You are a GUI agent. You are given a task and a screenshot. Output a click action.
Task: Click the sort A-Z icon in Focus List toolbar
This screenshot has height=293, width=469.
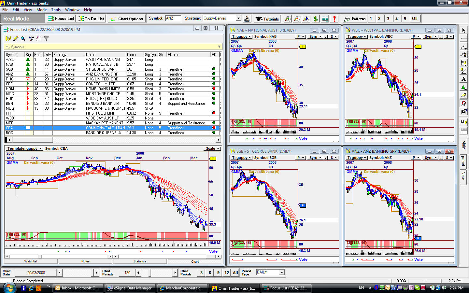point(31,38)
